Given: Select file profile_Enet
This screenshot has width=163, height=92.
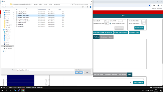Looking at the screenshot, I should click(20, 25).
